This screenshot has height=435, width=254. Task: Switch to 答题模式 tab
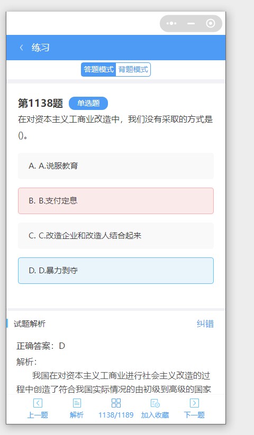98,69
